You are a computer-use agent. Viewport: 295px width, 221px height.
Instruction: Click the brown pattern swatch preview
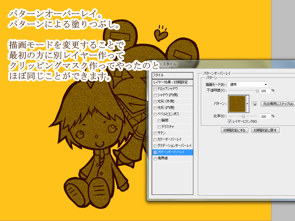point(237,104)
